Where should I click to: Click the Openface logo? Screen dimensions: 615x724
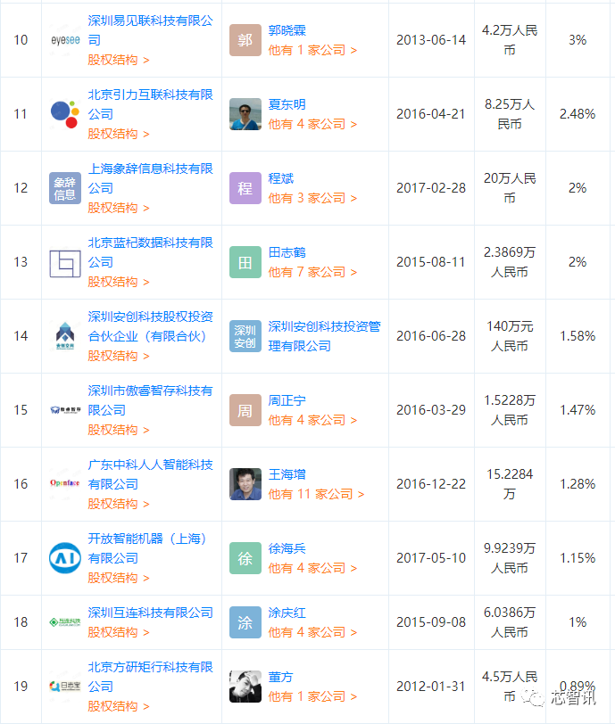[x=65, y=483]
